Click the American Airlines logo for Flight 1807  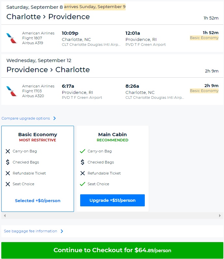pos(12,38)
